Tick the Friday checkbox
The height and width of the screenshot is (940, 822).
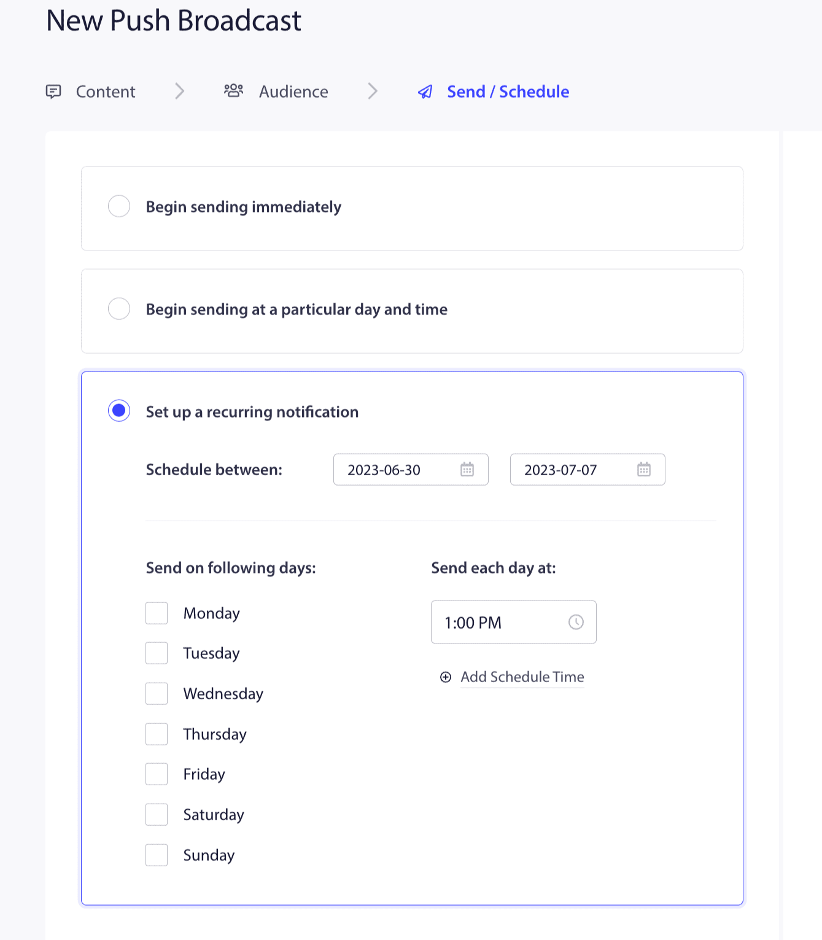[x=157, y=774]
